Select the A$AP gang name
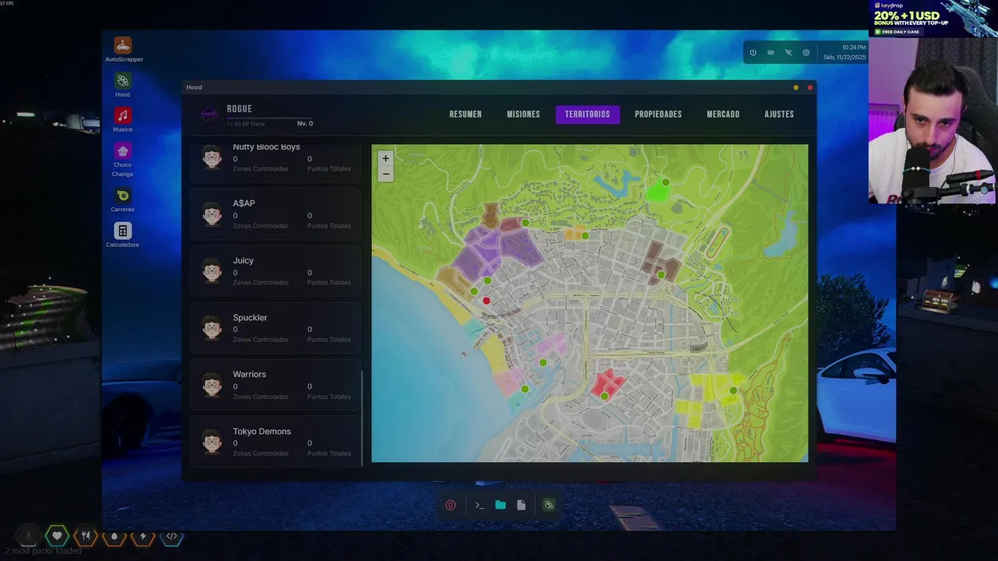Image resolution: width=998 pixels, height=561 pixels. click(244, 203)
